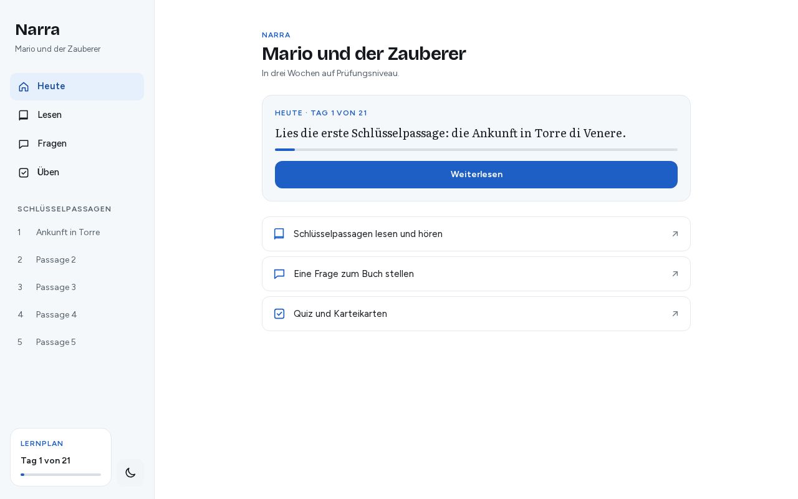
Task: Click the Lernplan progress bar
Action: tap(60, 475)
